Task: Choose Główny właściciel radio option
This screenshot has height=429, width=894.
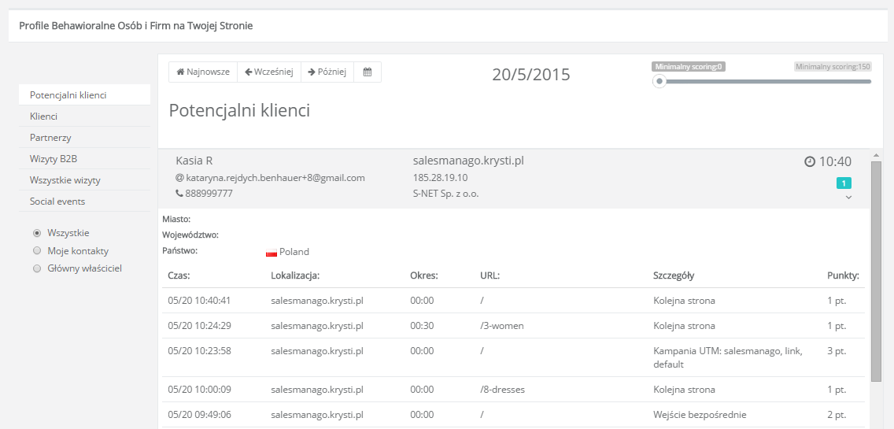Action: 37,268
